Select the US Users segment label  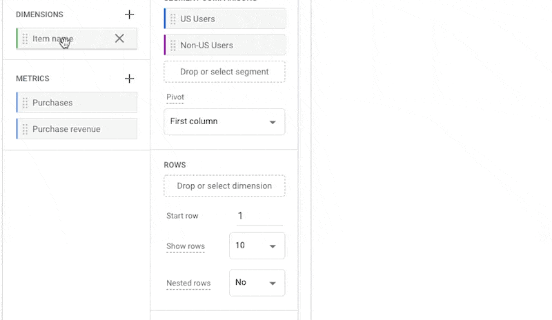197,19
